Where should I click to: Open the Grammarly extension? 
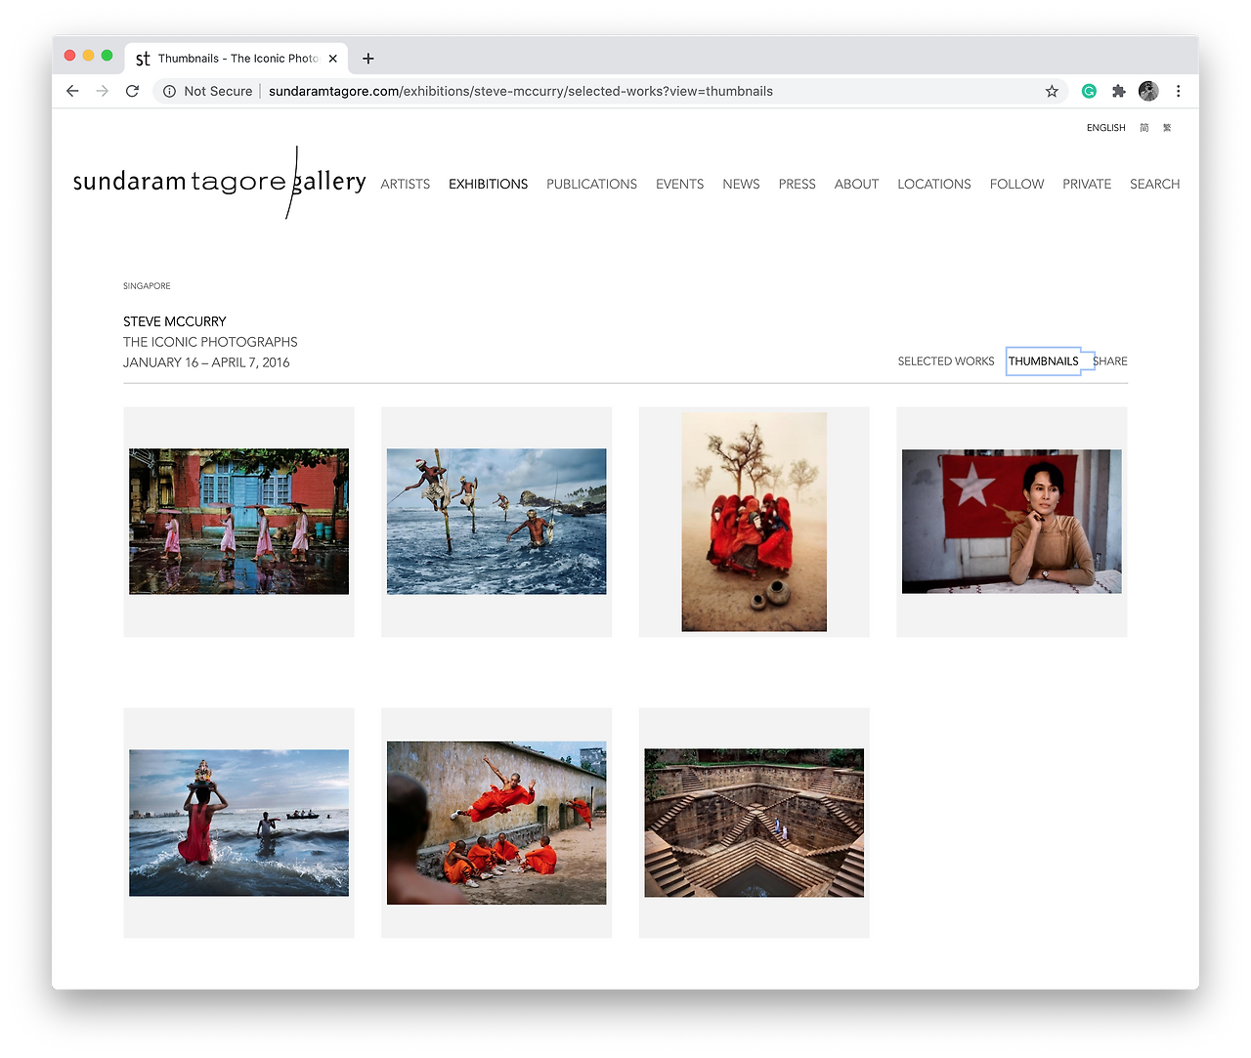tap(1089, 91)
